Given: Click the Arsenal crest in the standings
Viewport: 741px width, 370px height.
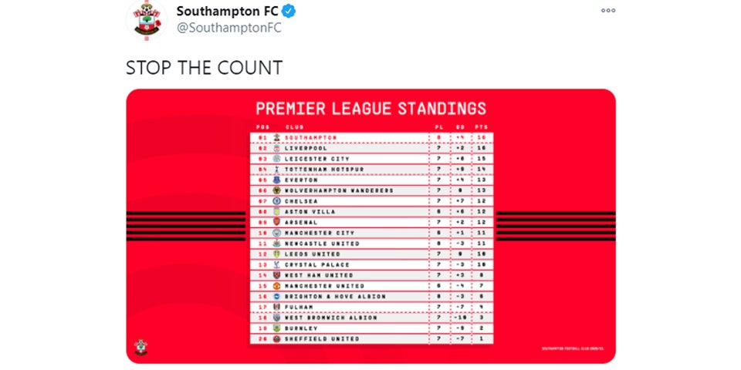Looking at the screenshot, I should (x=277, y=222).
